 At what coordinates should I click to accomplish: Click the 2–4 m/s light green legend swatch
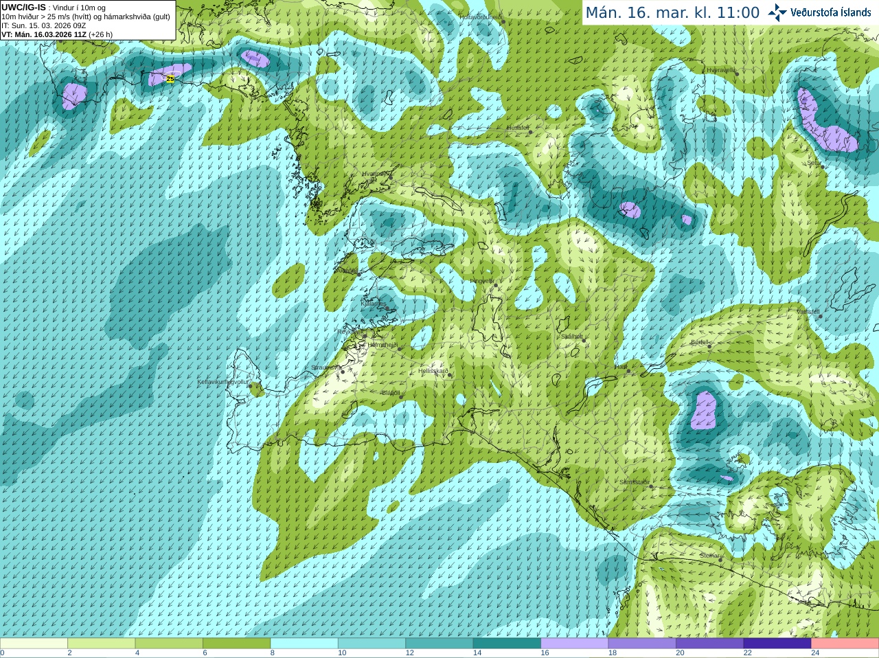[x=101, y=644]
